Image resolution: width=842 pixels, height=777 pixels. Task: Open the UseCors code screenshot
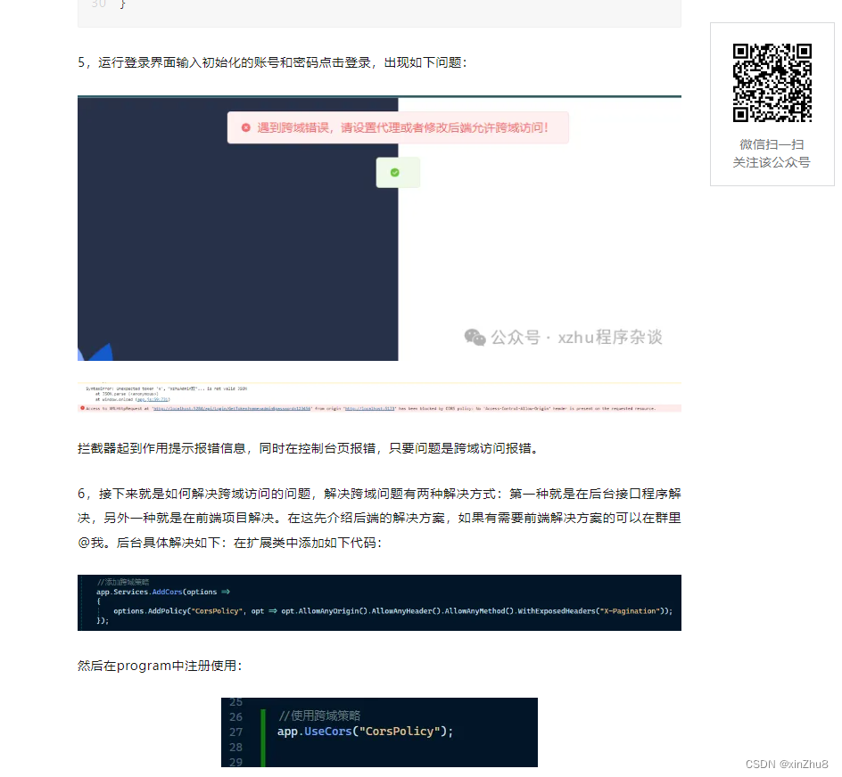[379, 732]
